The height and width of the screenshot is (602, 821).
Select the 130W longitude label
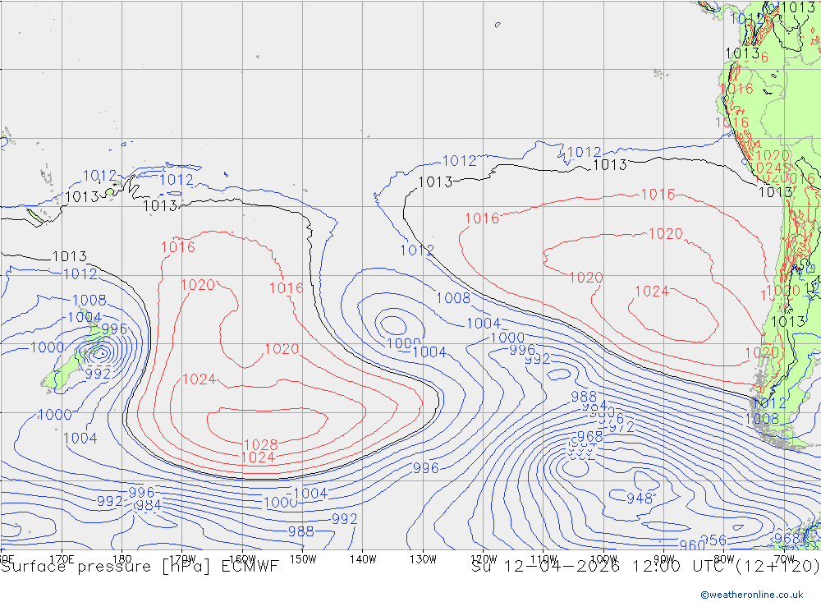click(x=423, y=559)
